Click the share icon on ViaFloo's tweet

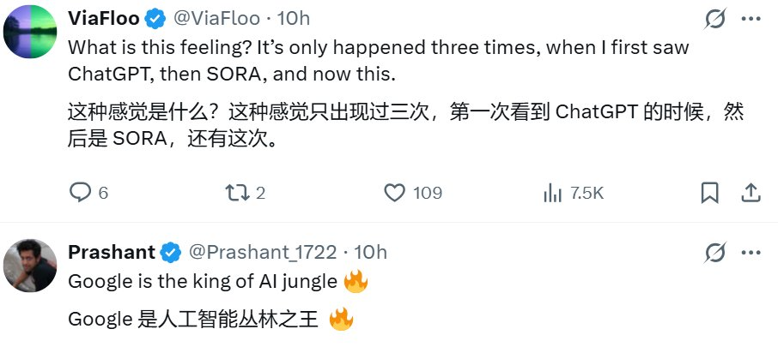coord(750,193)
